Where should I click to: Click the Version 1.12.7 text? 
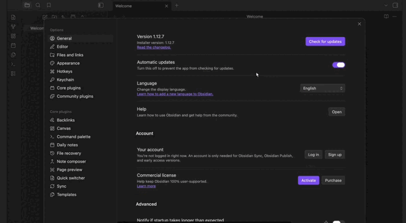(150, 37)
